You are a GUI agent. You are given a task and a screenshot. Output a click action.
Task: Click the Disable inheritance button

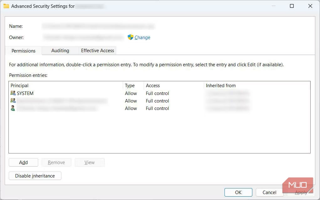tap(35, 176)
